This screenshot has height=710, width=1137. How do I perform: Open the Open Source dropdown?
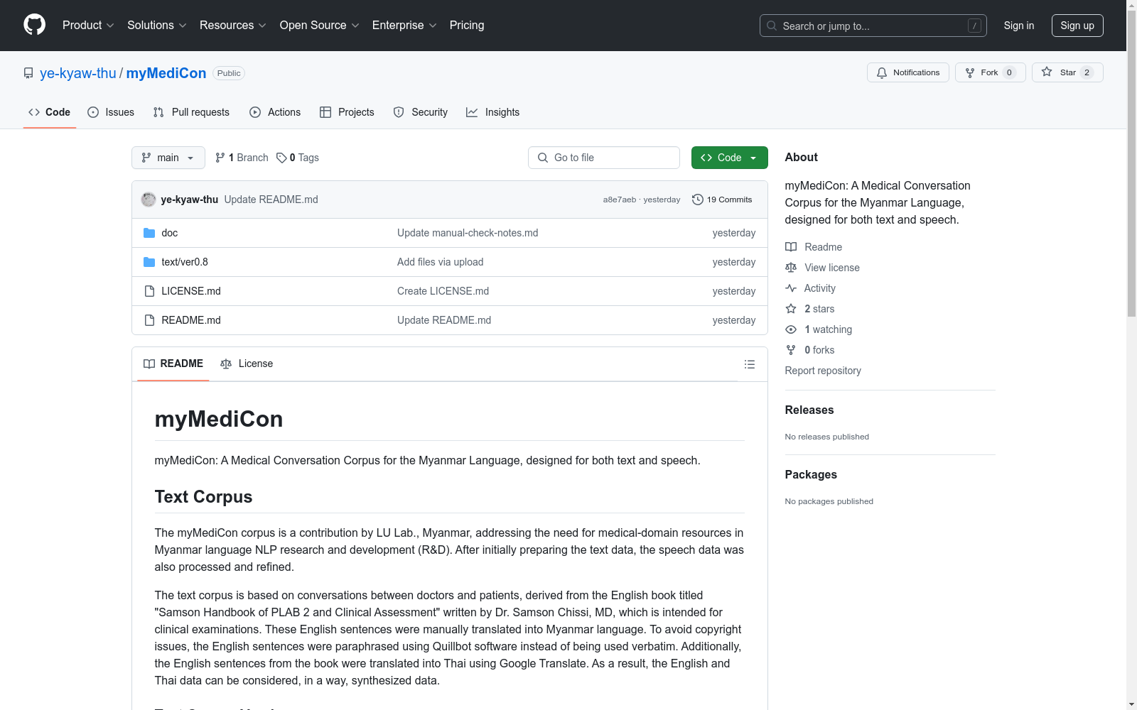click(x=319, y=25)
